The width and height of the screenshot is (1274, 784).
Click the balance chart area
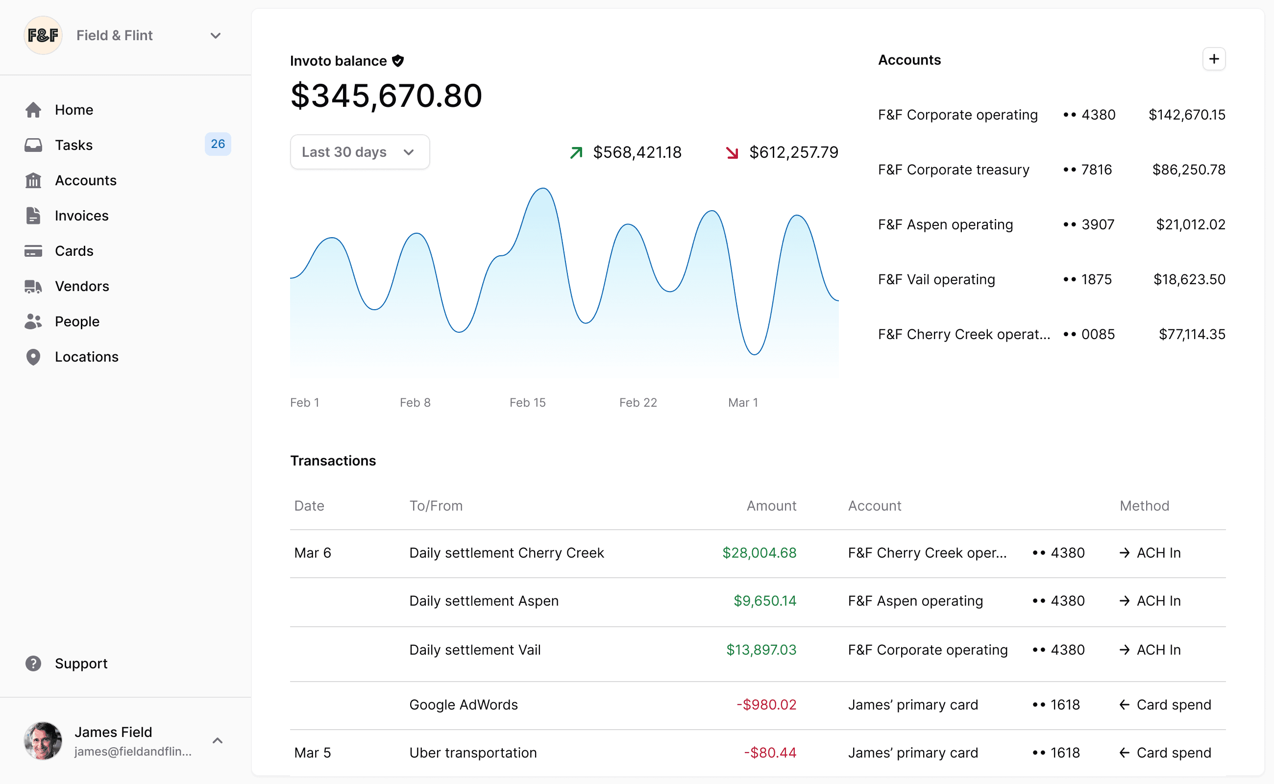(x=565, y=285)
